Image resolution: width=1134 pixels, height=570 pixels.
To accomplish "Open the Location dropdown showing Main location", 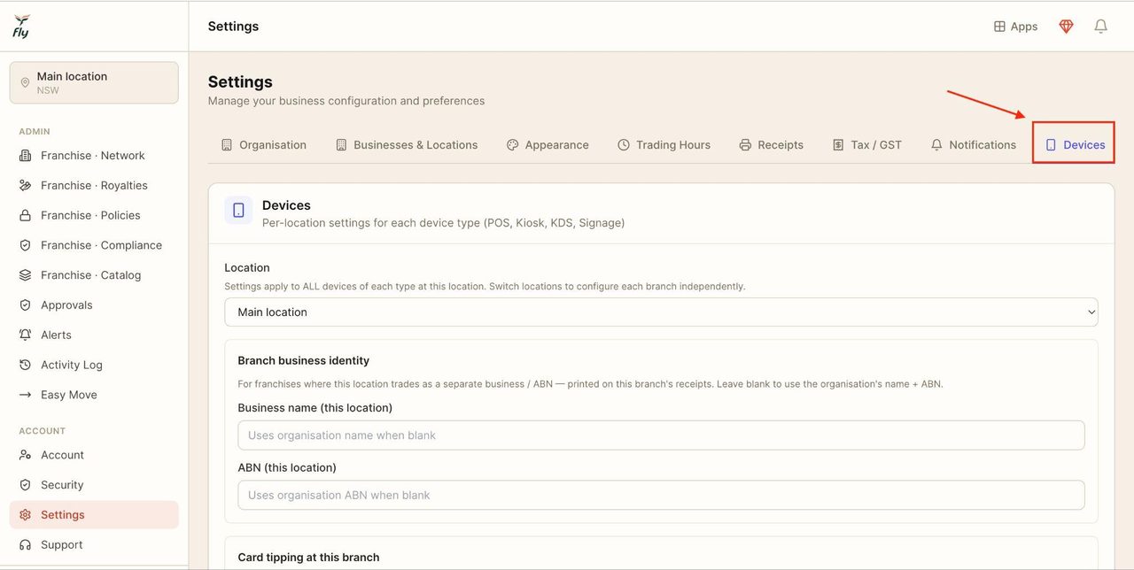I will pos(661,312).
